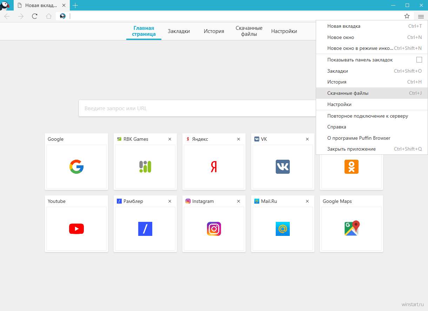Open the Youtube play logo thumbnail

tap(76, 229)
